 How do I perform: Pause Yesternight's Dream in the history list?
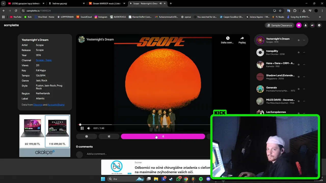(260, 40)
